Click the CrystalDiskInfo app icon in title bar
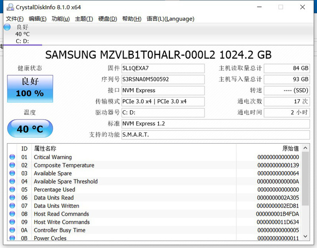The width and height of the screenshot is (317, 248). point(10,7)
